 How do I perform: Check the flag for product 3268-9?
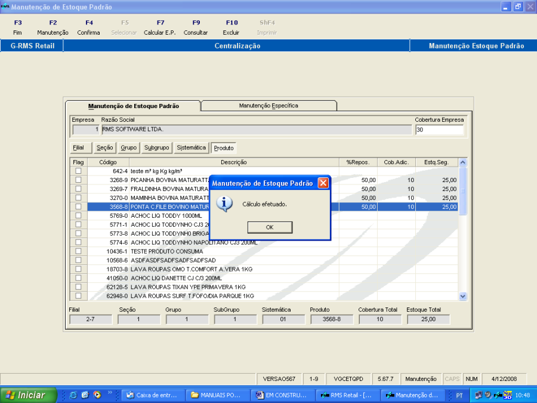coord(78,180)
